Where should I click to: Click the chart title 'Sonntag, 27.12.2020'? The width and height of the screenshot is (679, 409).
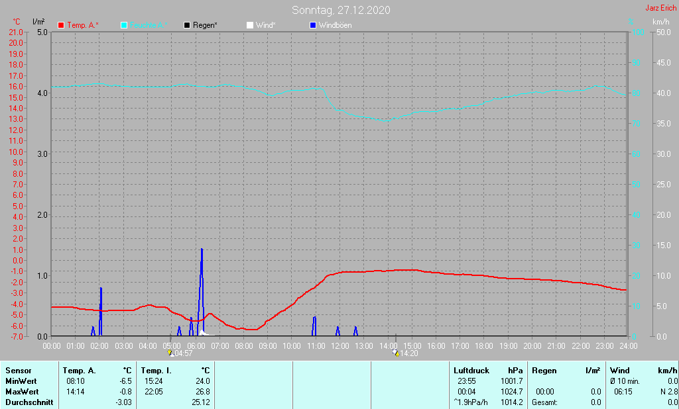(x=341, y=10)
